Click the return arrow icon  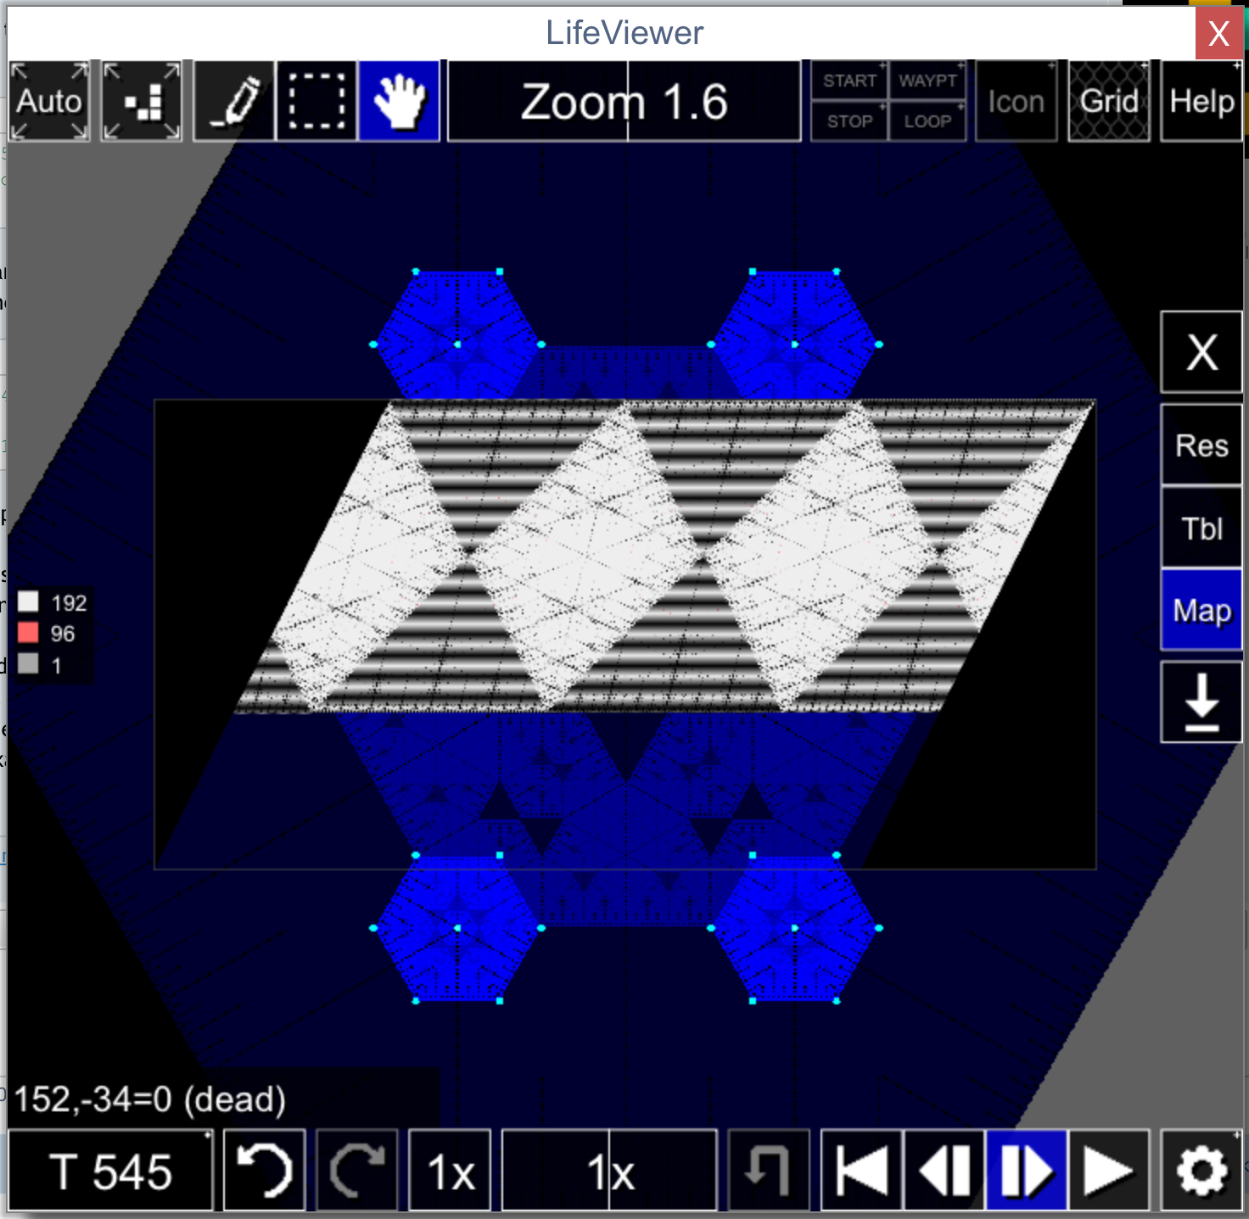tap(768, 1171)
